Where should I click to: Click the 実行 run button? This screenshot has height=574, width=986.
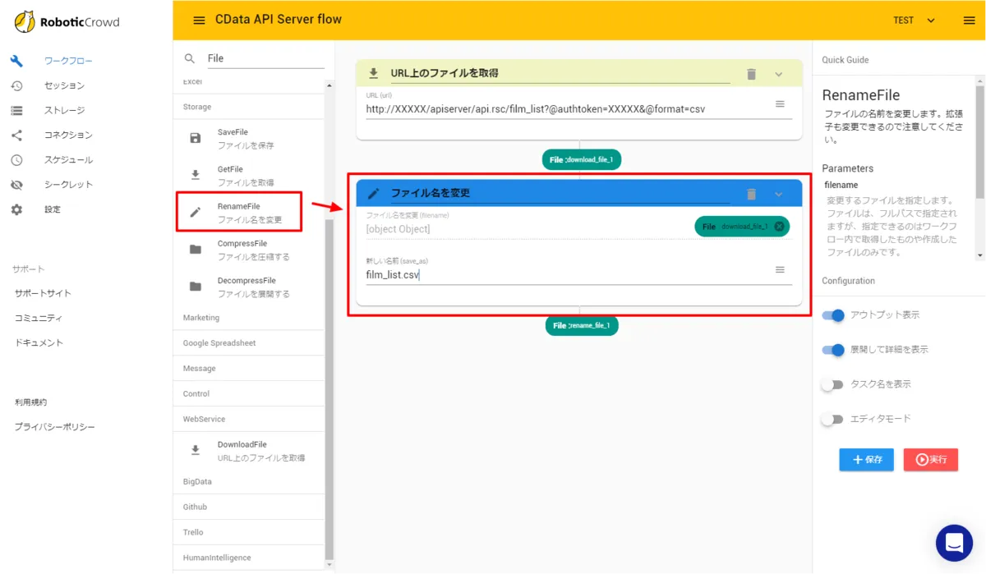930,460
